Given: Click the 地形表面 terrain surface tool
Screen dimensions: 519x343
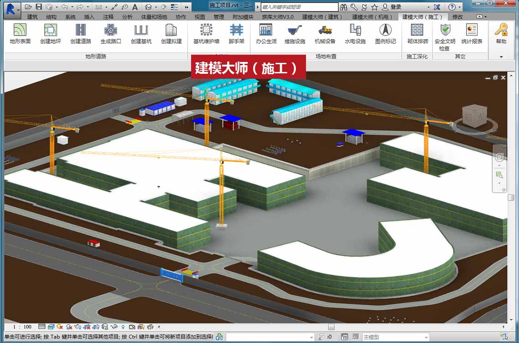Looking at the screenshot, I should 20,34.
